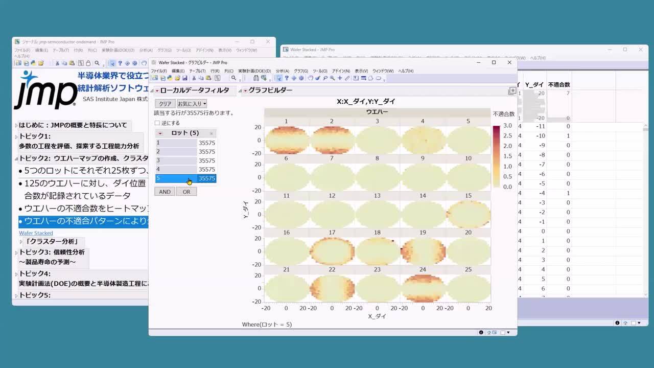Screen dimensions: 654x368
Task: Select the Help question-mark tool
Action: click(x=287, y=78)
